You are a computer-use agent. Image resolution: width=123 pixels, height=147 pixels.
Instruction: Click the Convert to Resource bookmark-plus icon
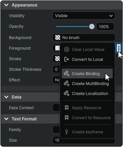point(67,118)
